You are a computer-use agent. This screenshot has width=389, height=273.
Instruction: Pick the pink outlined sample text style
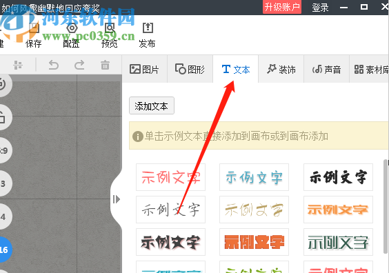click(x=170, y=177)
